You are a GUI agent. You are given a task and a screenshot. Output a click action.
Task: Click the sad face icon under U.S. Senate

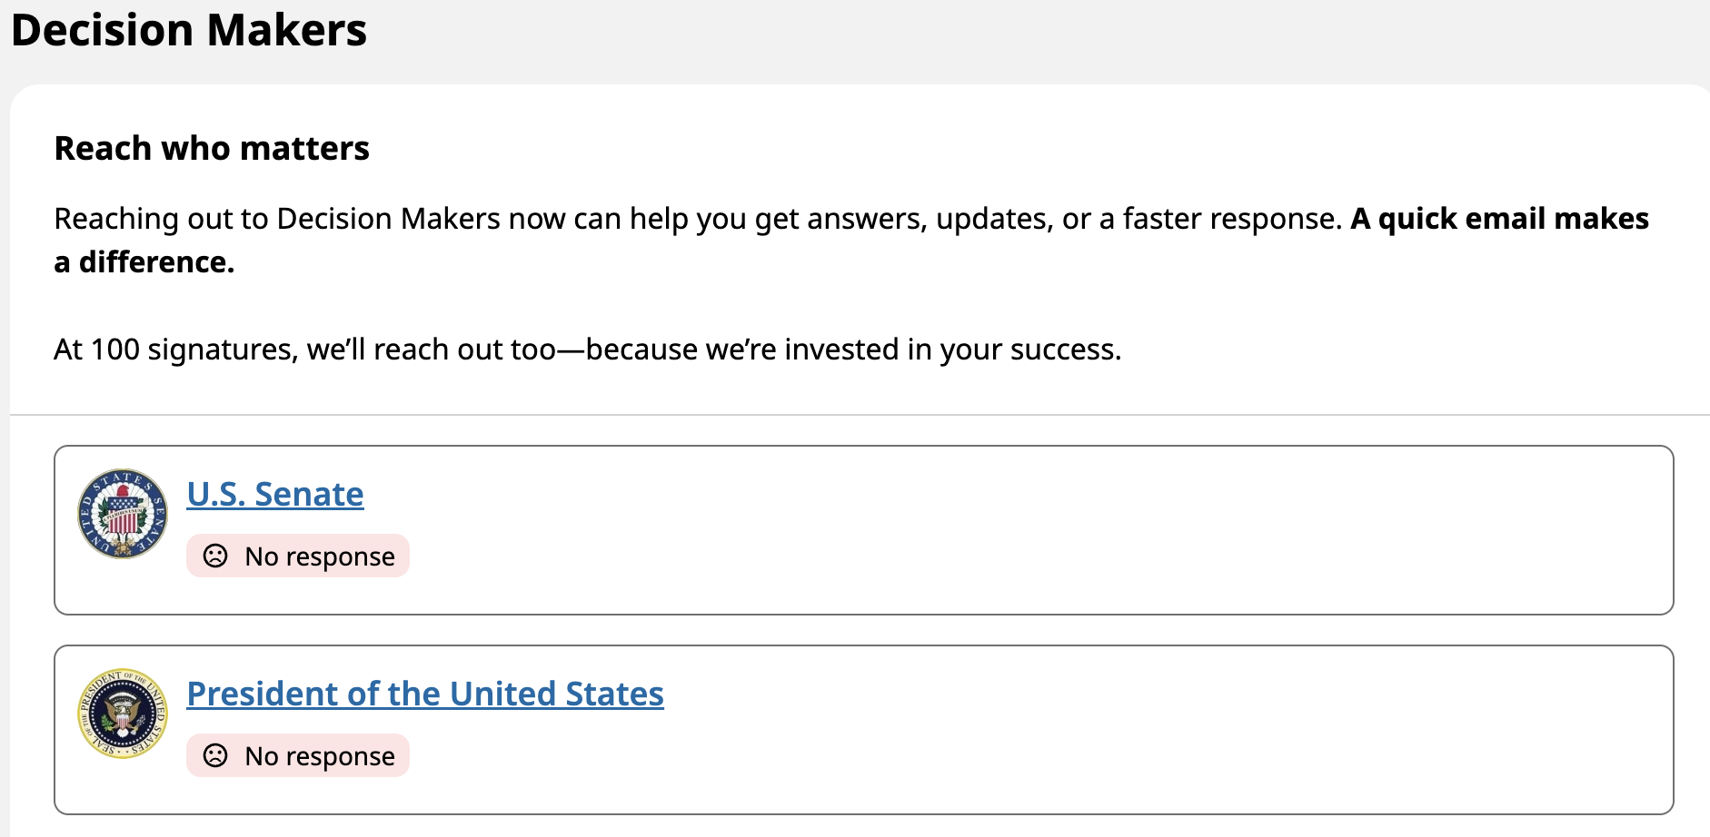[x=215, y=556]
